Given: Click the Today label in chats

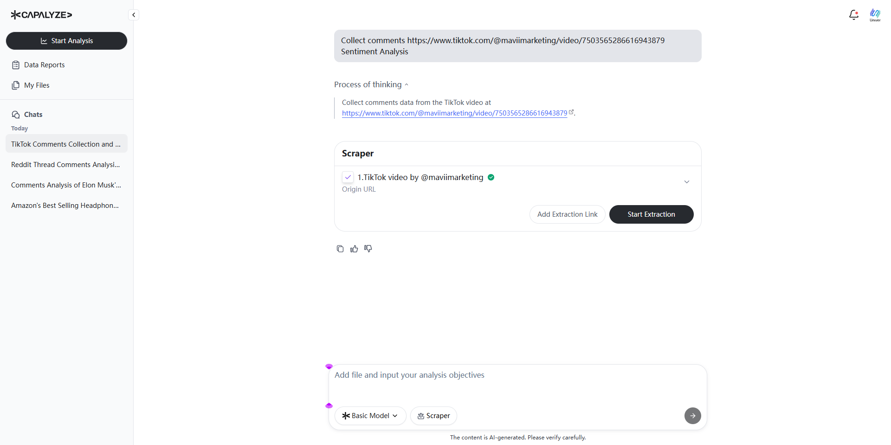Looking at the screenshot, I should coord(19,129).
